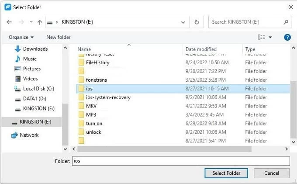Expand the view options dropdown arrow
The height and width of the screenshot is (184, 297).
pos(270,37)
